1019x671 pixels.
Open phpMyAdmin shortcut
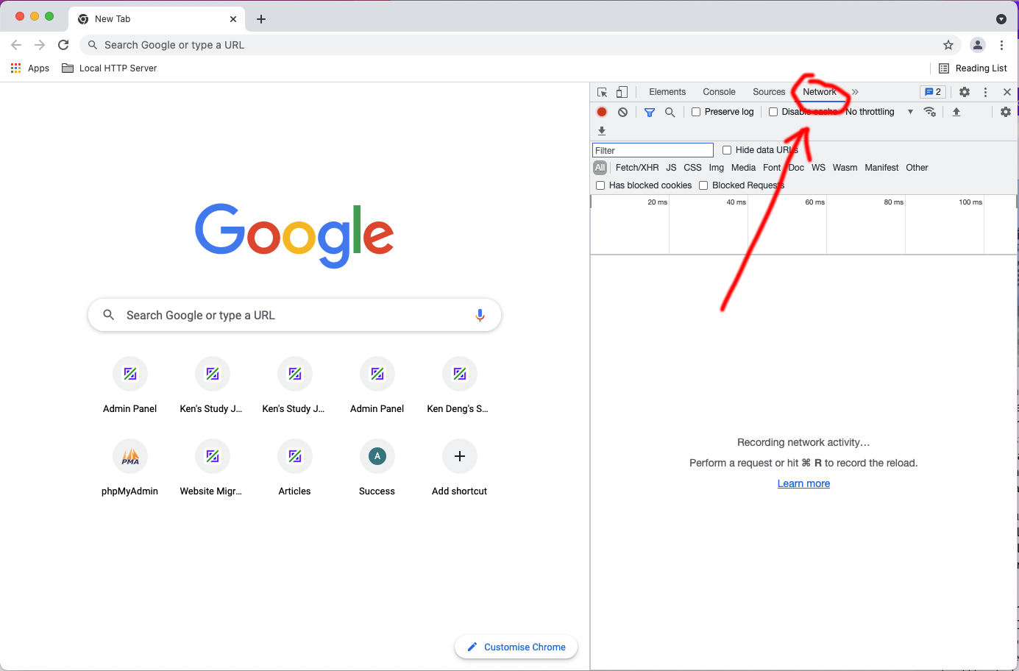coord(130,468)
